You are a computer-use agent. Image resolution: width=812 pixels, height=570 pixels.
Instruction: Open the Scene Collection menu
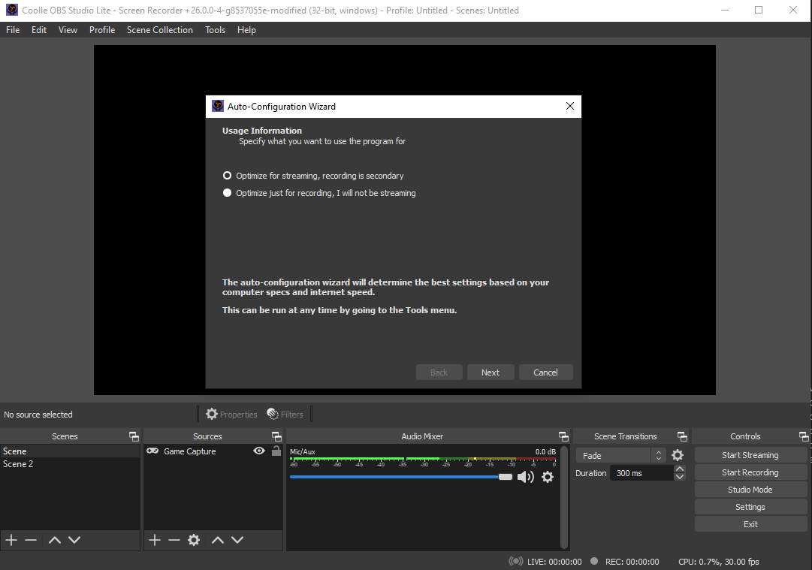[159, 30]
